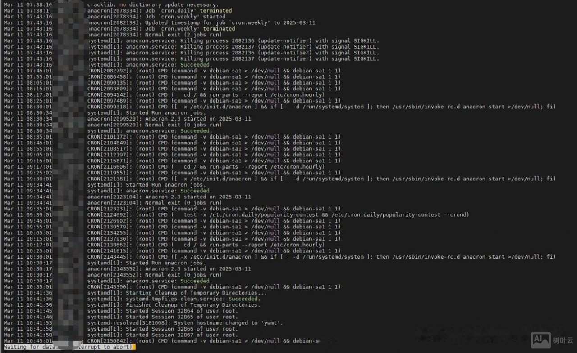Select the blurred hostname column near left edge
This screenshot has height=353, width=577.
68,180
